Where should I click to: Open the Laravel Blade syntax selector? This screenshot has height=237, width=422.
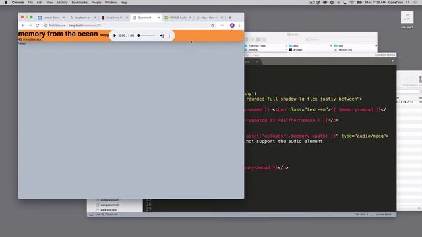(x=384, y=215)
